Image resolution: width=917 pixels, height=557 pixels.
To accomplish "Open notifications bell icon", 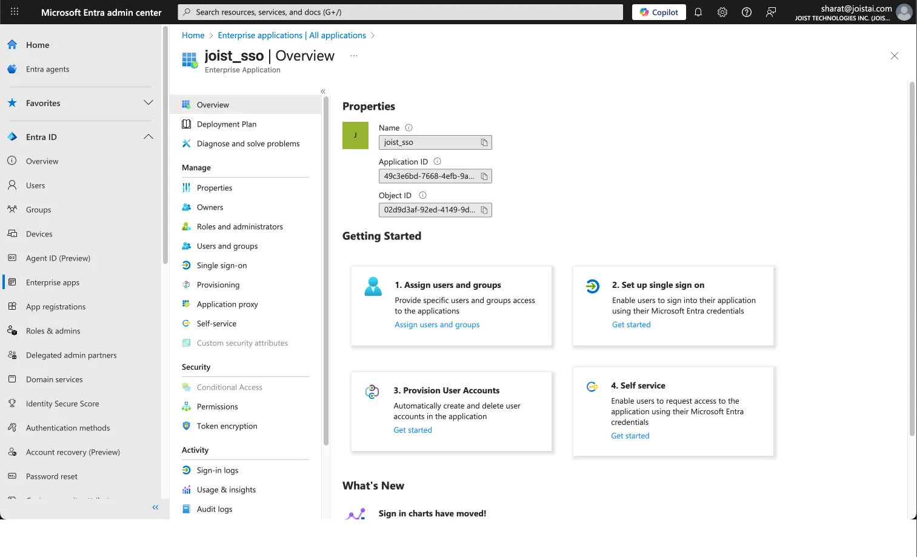I will pyautogui.click(x=698, y=12).
